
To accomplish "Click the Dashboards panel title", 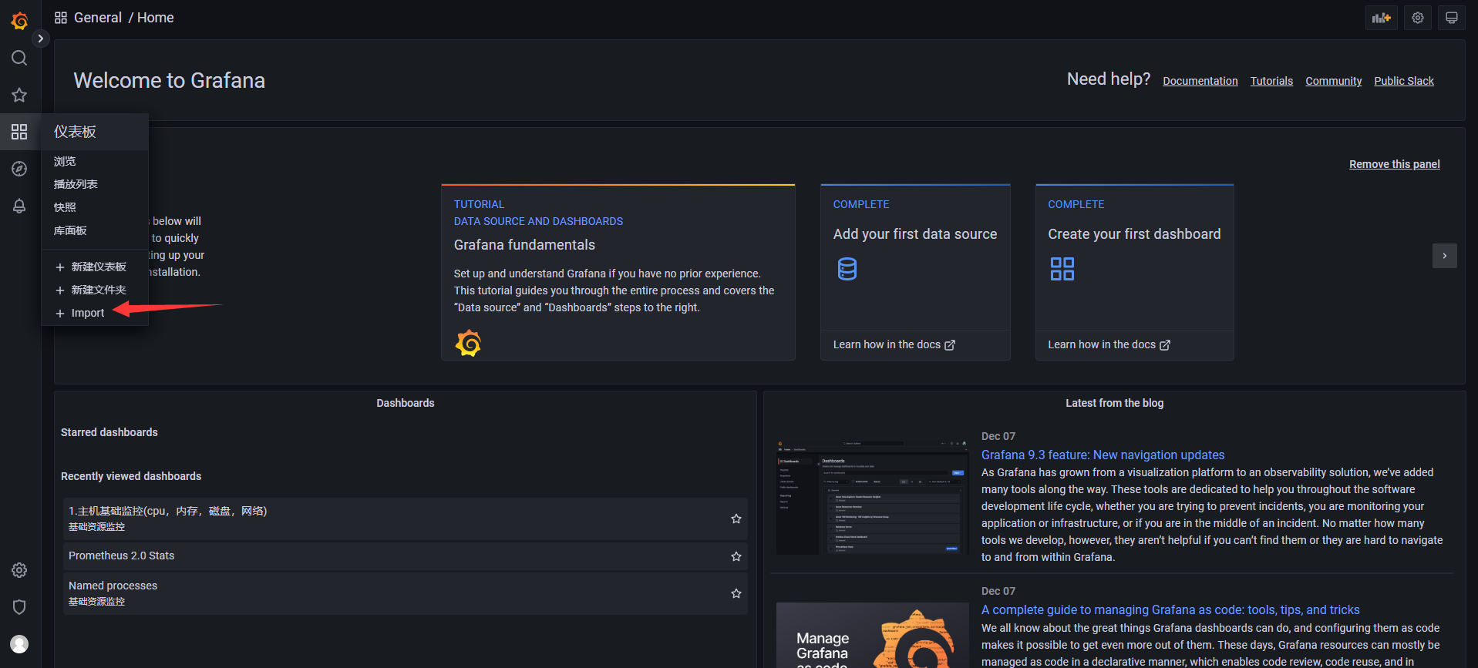I will tap(406, 403).
